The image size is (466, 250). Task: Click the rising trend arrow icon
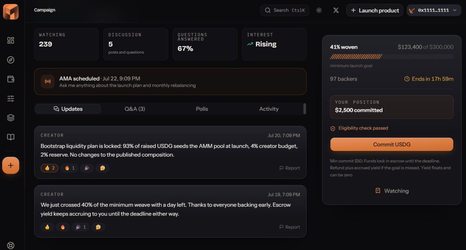[250, 44]
